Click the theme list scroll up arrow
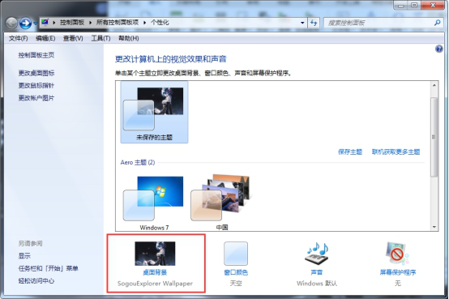This screenshot has width=449, height=299. pos(434,85)
